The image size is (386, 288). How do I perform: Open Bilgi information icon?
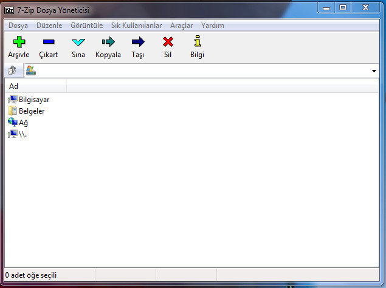click(198, 41)
